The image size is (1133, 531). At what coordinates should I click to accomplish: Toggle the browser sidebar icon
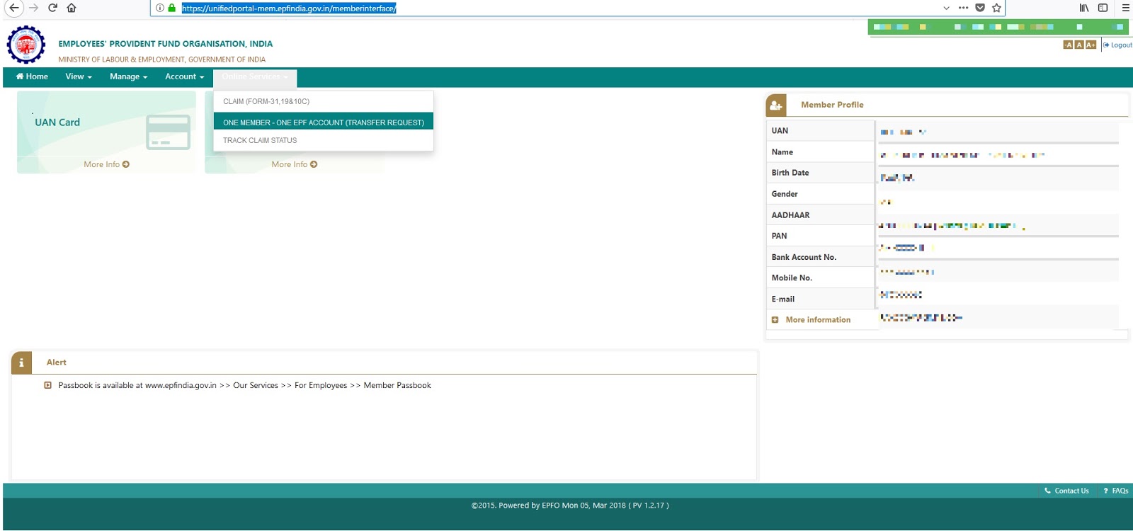[x=1103, y=8]
